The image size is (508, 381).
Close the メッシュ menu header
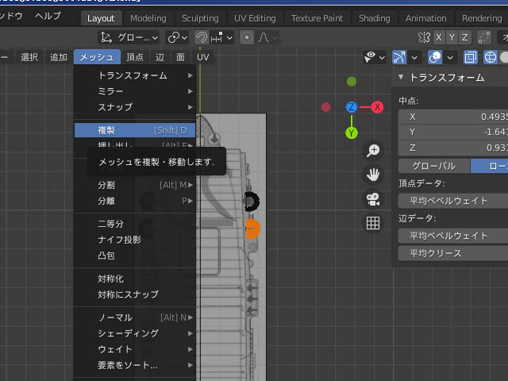[x=97, y=57]
